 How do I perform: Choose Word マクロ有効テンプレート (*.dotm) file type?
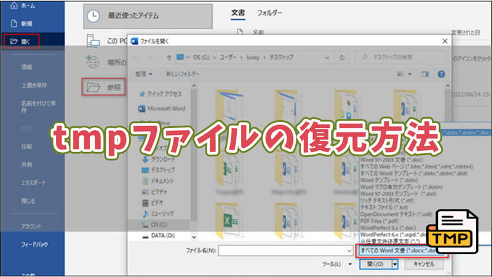pyautogui.click(x=402, y=187)
